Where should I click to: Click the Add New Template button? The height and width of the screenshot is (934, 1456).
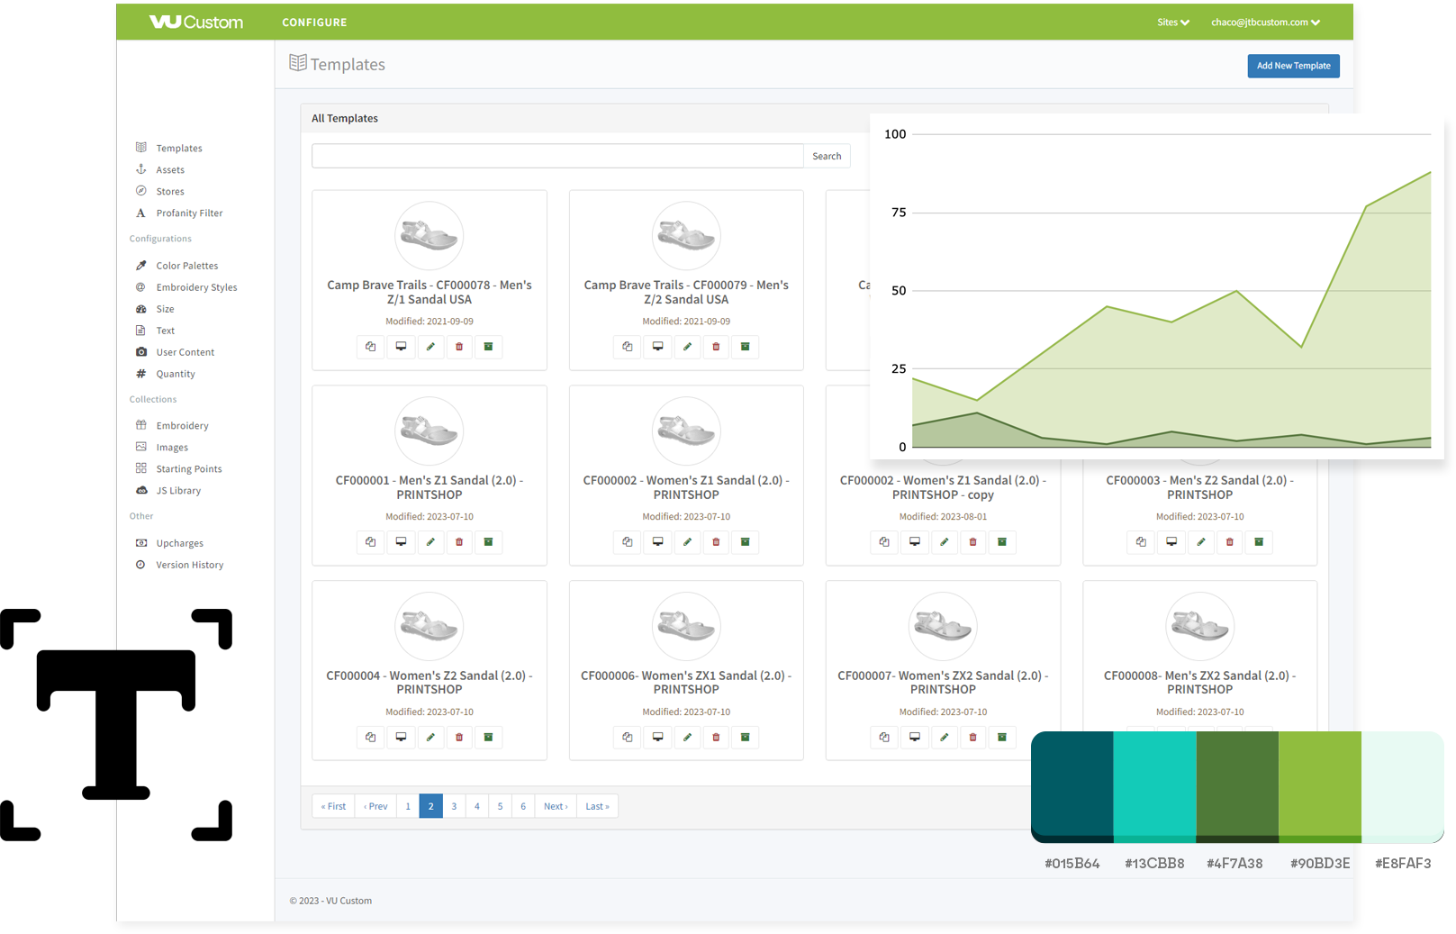(1293, 66)
